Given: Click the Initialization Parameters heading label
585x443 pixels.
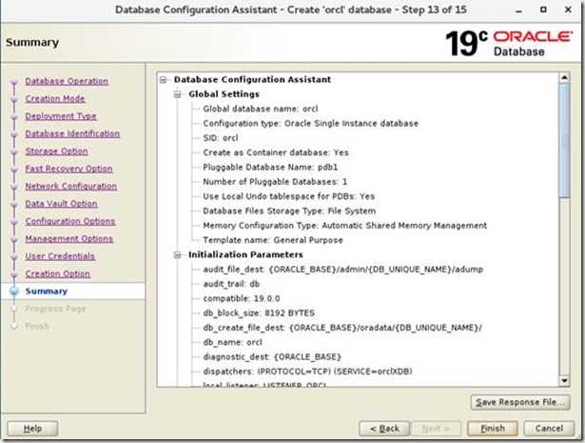Looking at the screenshot, I should pyautogui.click(x=245, y=254).
